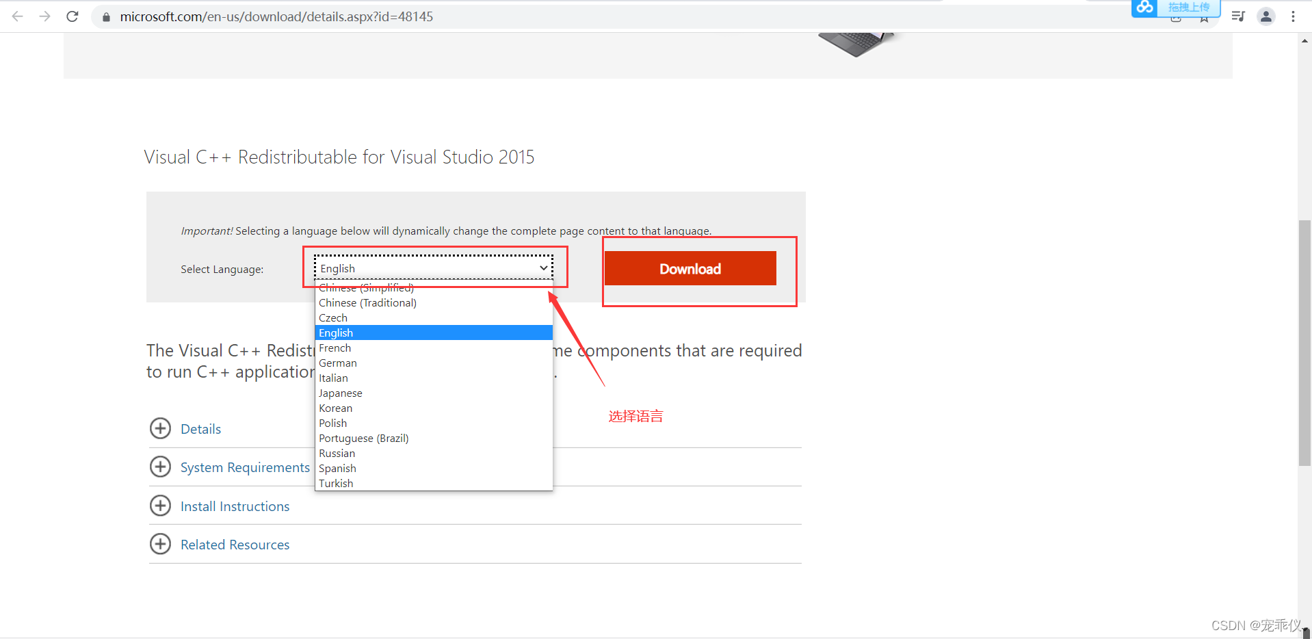Click the Select Language label
1312x639 pixels.
tap(222, 270)
